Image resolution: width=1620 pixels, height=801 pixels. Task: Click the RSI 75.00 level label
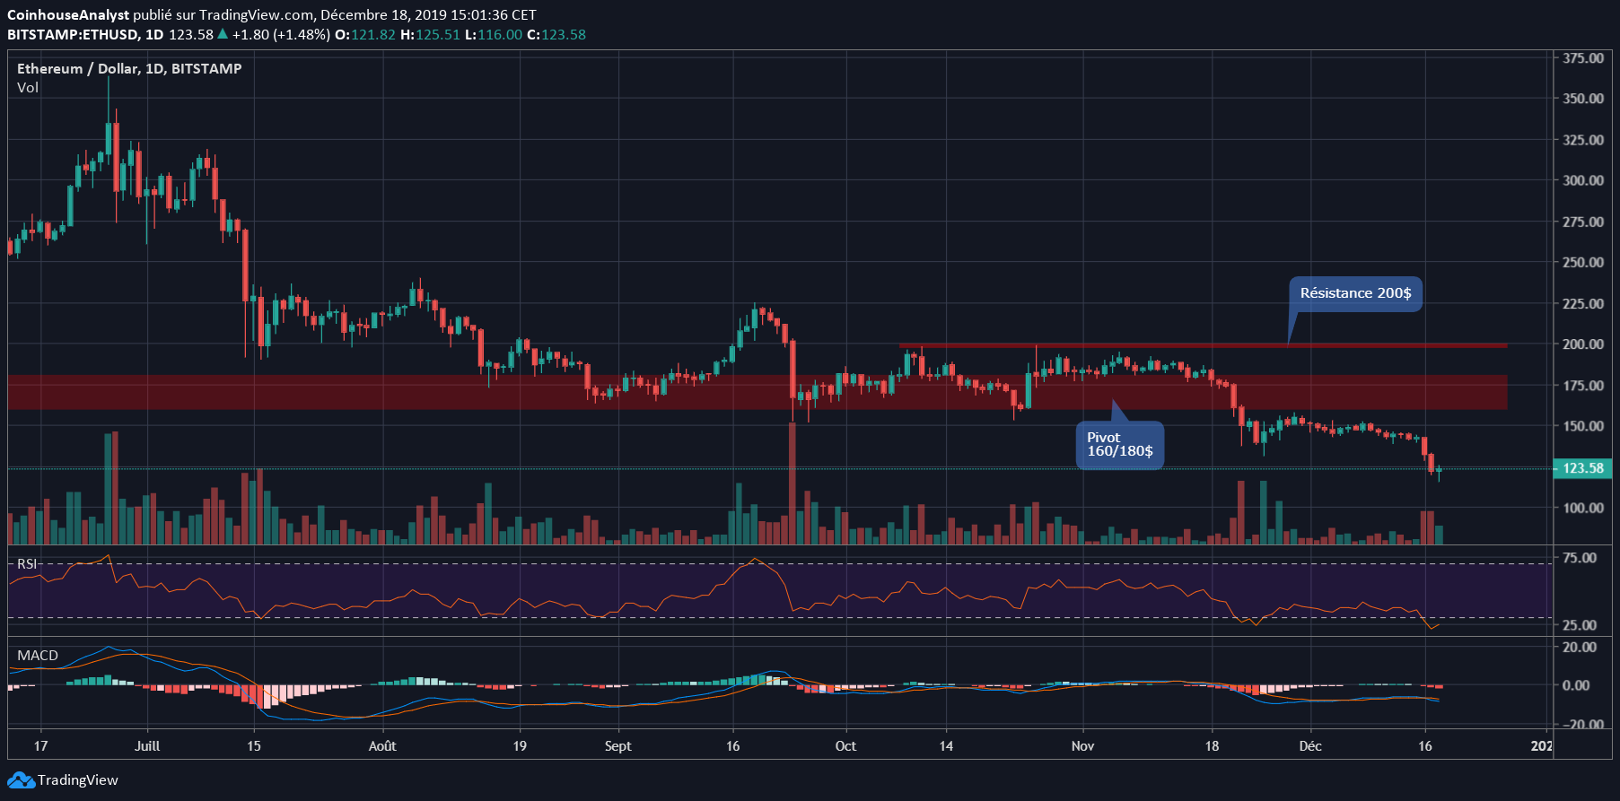point(1580,558)
